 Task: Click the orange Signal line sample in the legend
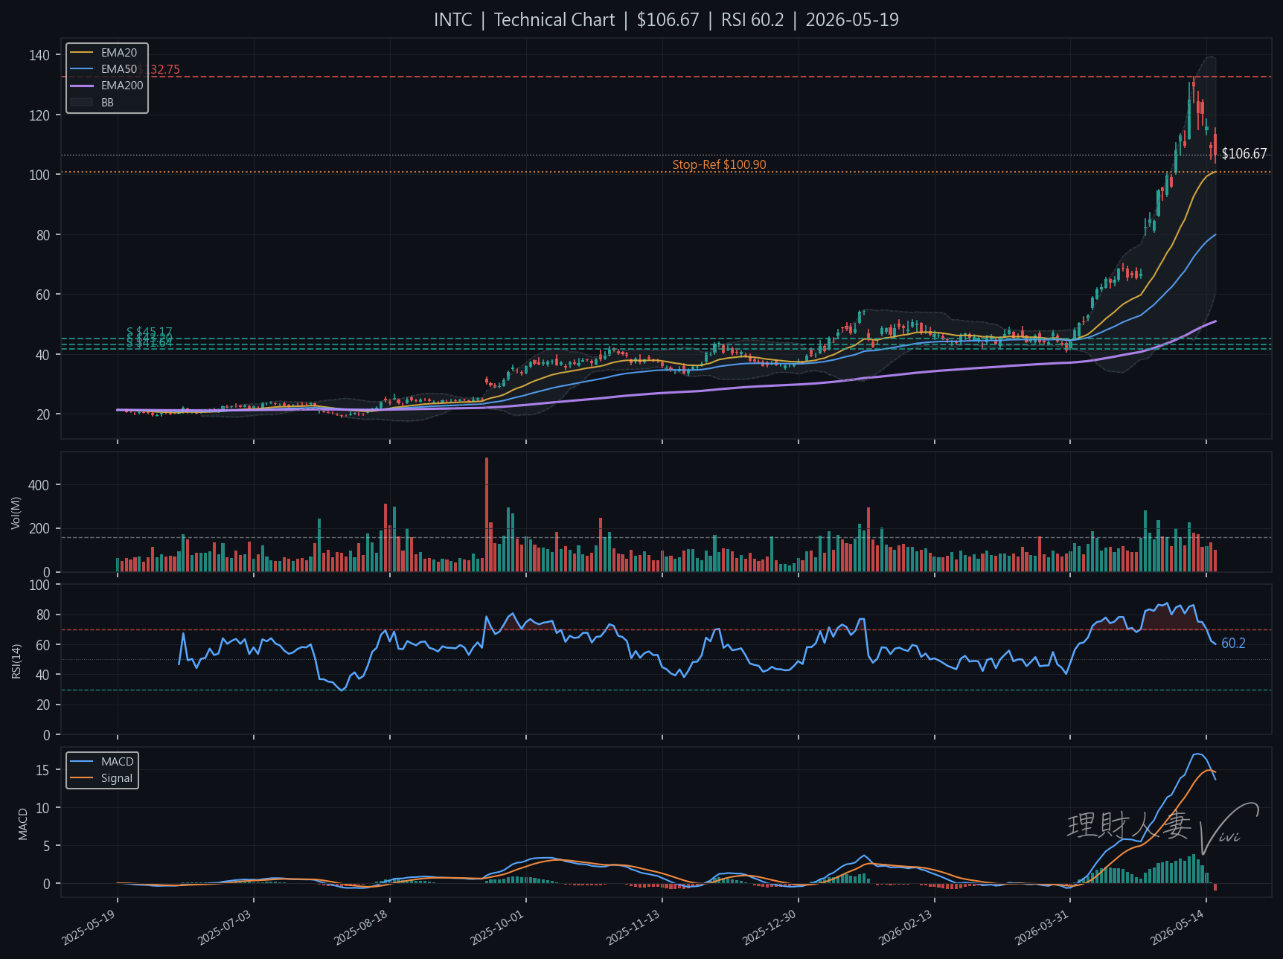[x=82, y=778]
